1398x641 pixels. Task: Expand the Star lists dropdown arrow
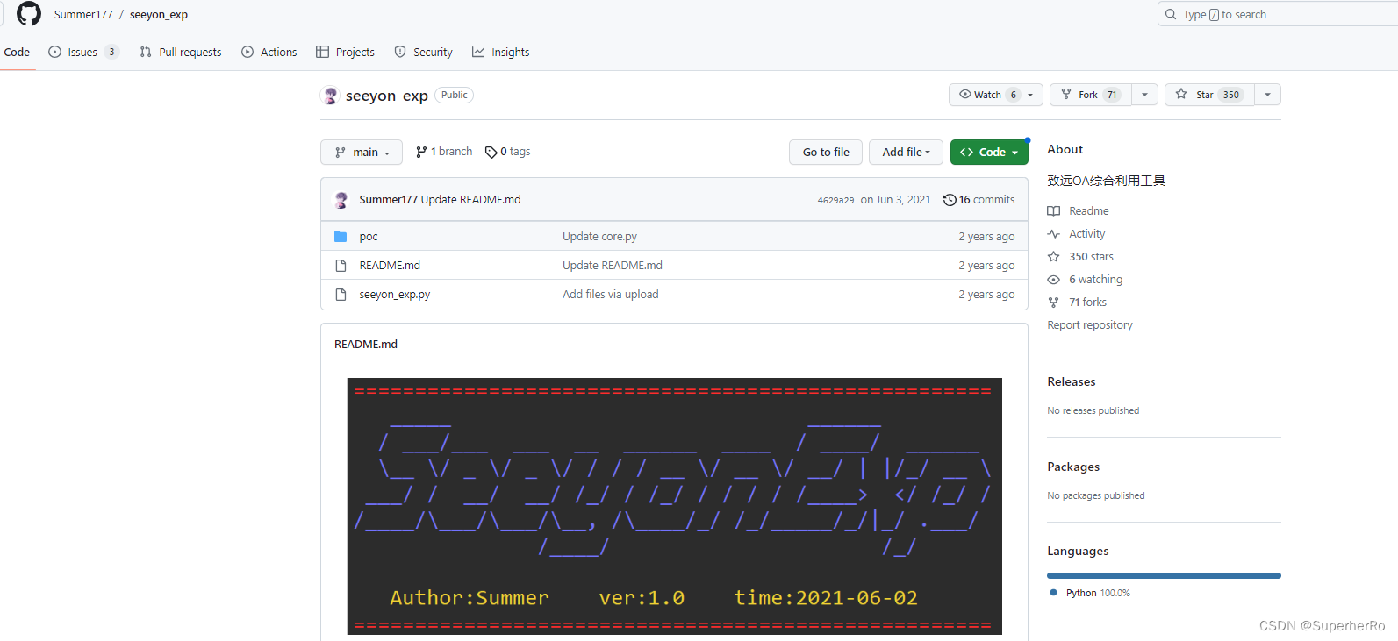(1267, 95)
